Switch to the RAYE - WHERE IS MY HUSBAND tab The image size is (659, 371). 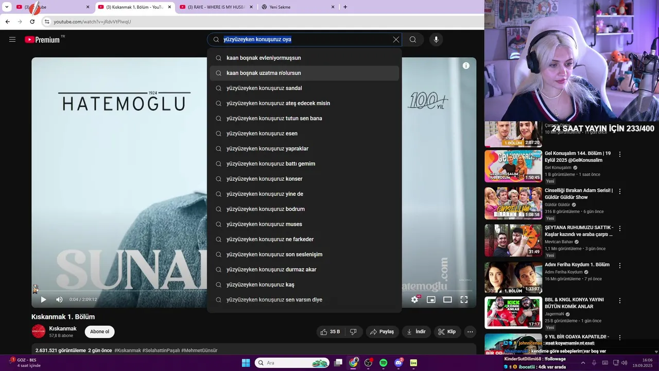216,7
